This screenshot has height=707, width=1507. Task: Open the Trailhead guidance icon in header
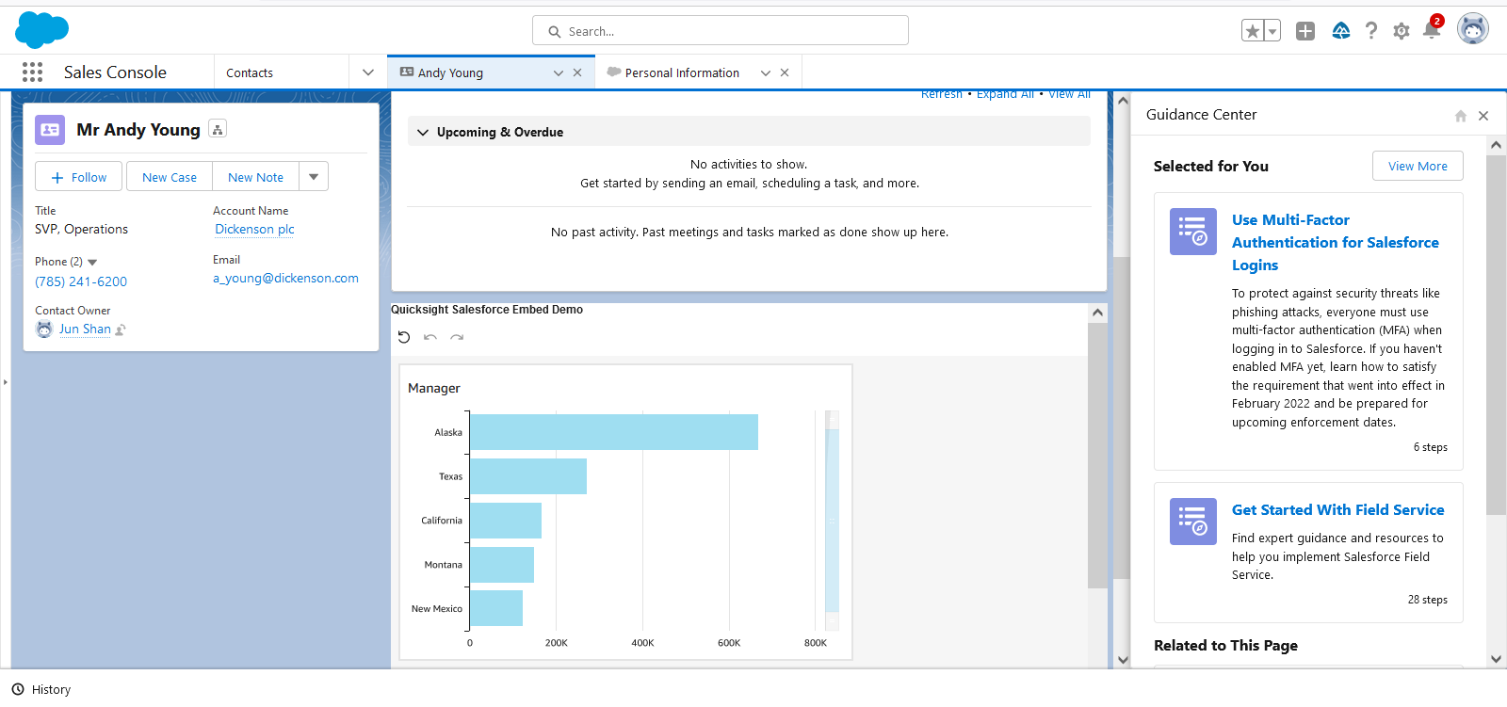(1341, 31)
